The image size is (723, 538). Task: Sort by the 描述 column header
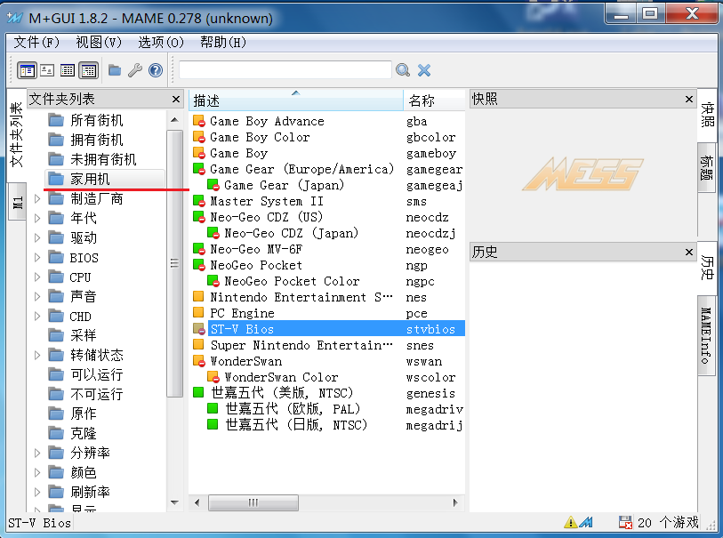[x=296, y=100]
